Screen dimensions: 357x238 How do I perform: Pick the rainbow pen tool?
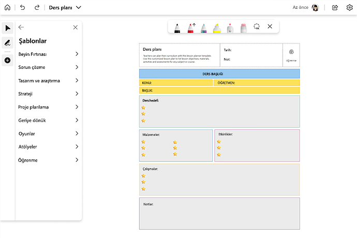[x=204, y=28]
